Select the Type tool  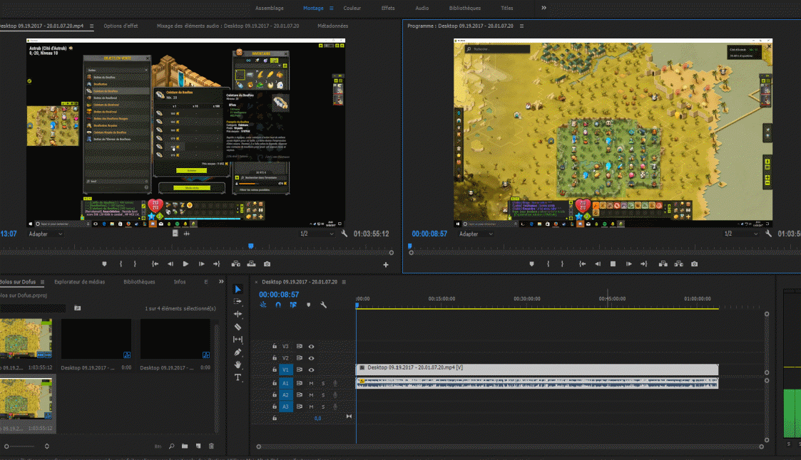[x=238, y=377]
